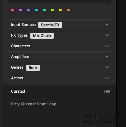126x127 pixels.
Task: Deselect the Special FX tag
Action: pyautogui.click(x=50, y=25)
